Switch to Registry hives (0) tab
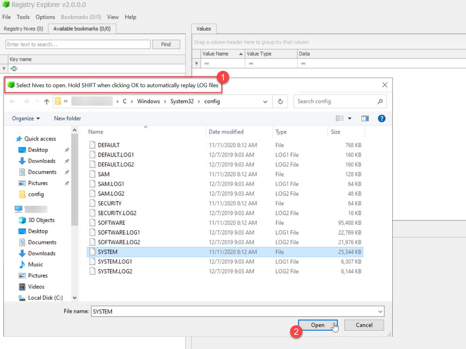This screenshot has height=349, width=466. (x=23, y=29)
